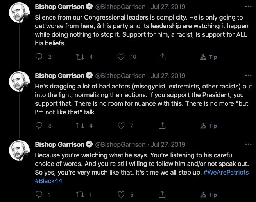Like the first tweet with 10 likes
This screenshot has width=256, height=202.
tap(121, 57)
